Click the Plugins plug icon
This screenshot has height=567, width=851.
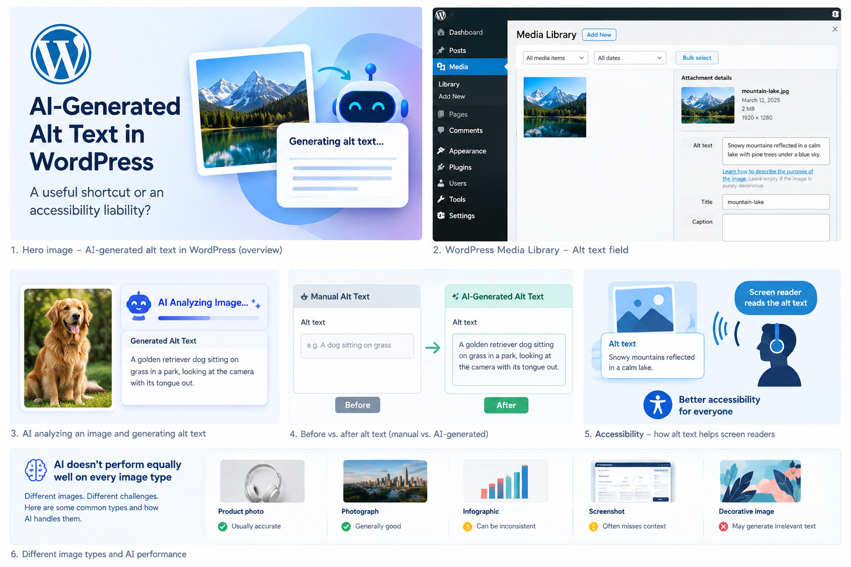441,167
